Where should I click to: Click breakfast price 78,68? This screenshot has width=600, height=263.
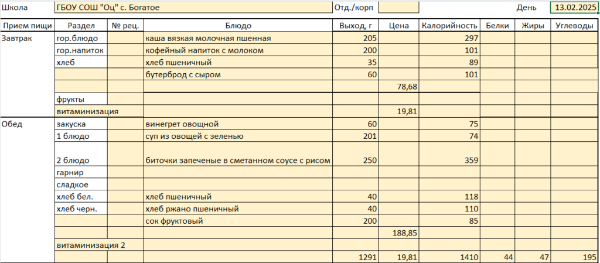tap(398, 87)
